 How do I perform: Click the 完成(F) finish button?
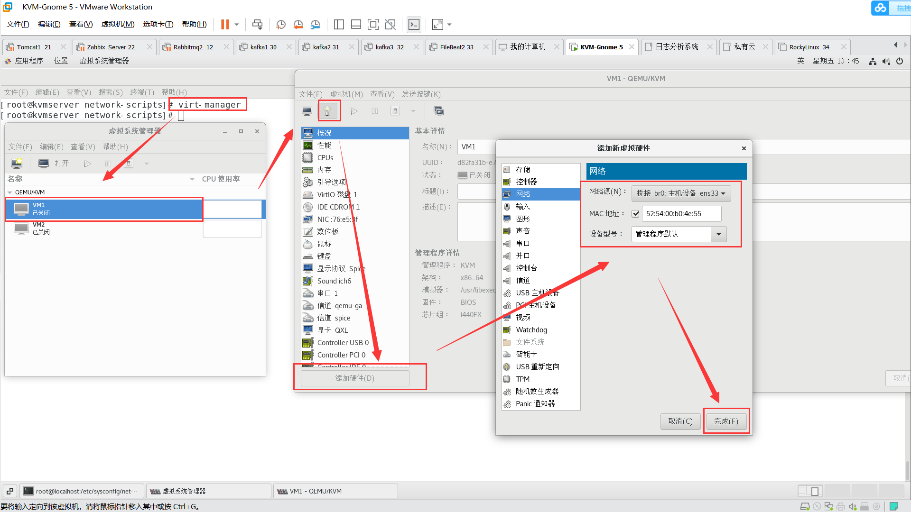726,421
